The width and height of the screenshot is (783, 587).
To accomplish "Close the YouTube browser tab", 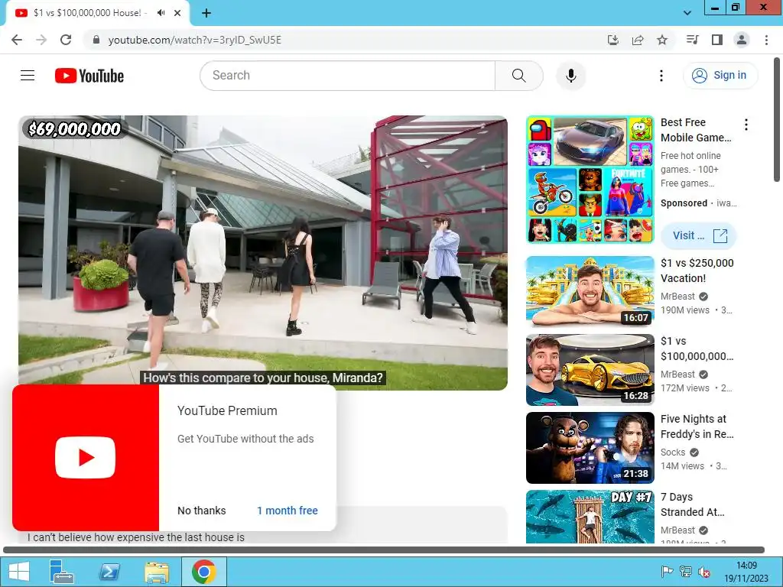I will [x=177, y=13].
